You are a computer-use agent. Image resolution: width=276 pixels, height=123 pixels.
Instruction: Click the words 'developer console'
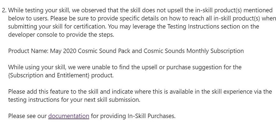33,35
